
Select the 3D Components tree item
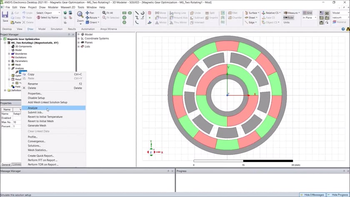[23, 46]
